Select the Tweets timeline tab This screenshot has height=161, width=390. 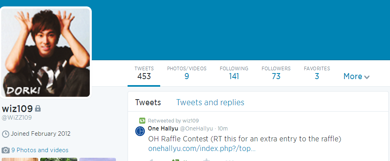pos(148,102)
